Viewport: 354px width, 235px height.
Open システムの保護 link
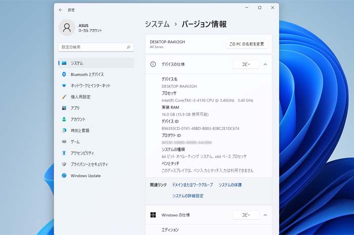point(230,184)
